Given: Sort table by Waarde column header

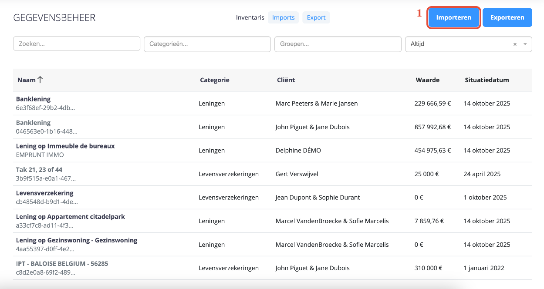Looking at the screenshot, I should (427, 80).
